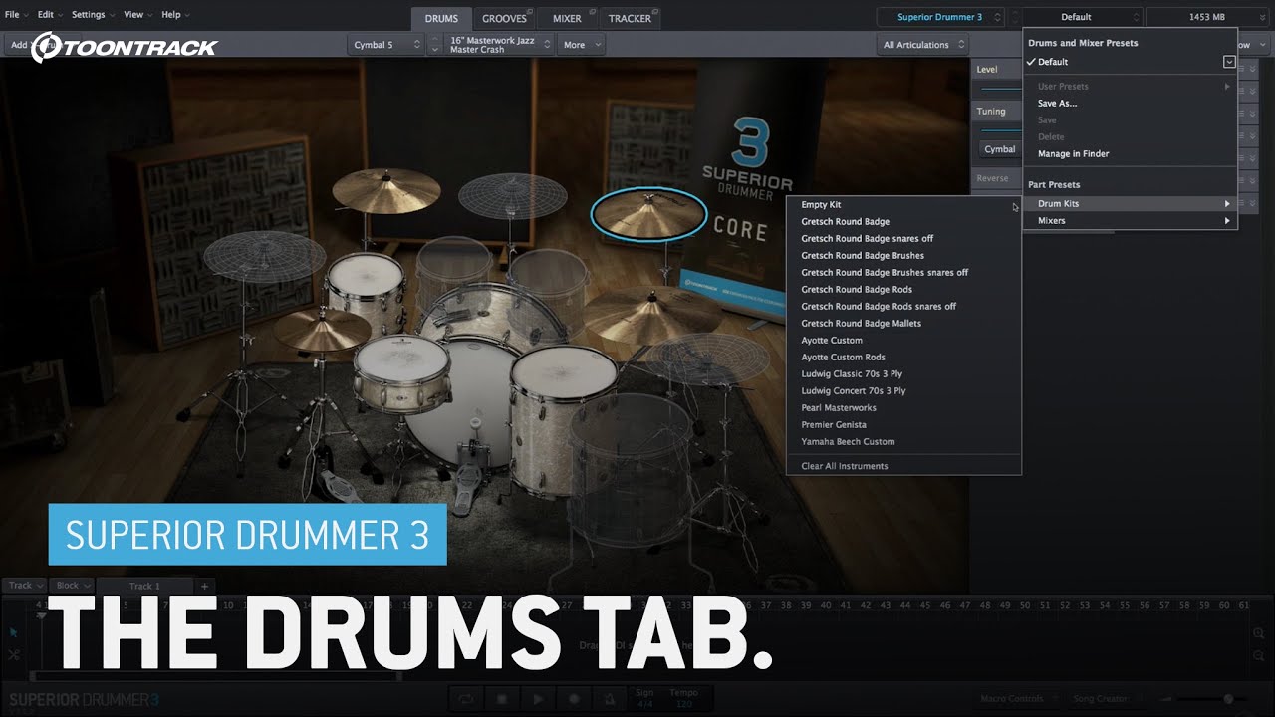Viewport: 1275px width, 717px height.
Task: Toggle loop playback in the transport
Action: (465, 699)
